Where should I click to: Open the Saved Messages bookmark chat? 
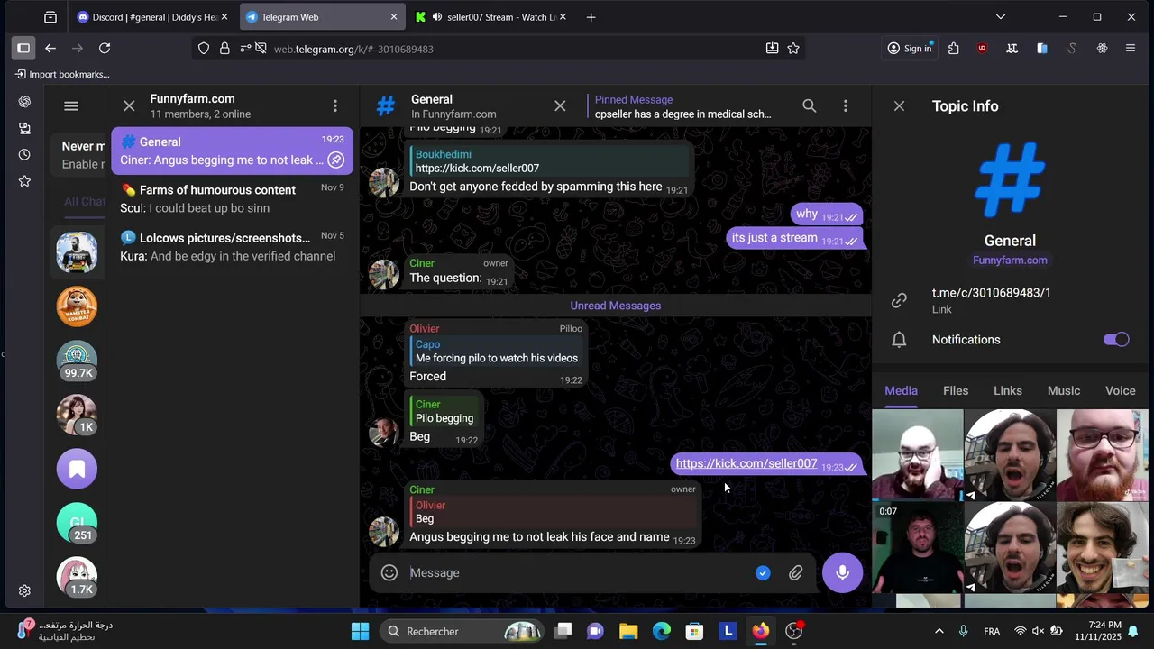point(77,469)
